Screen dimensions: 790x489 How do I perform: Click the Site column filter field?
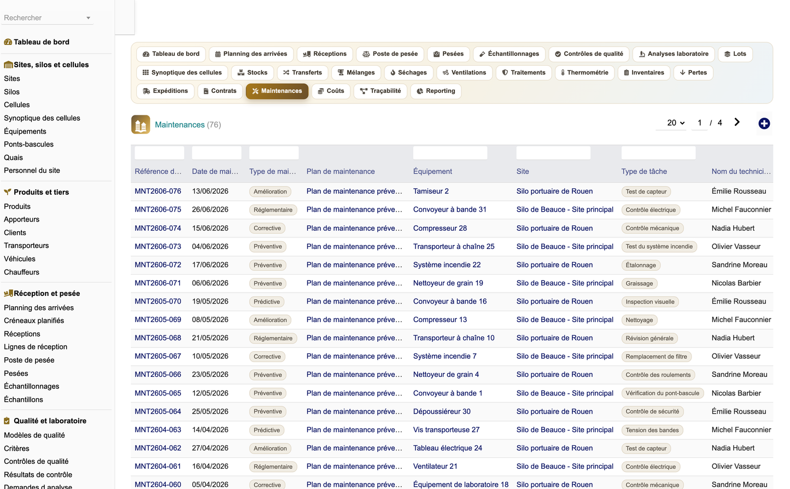[553, 153]
